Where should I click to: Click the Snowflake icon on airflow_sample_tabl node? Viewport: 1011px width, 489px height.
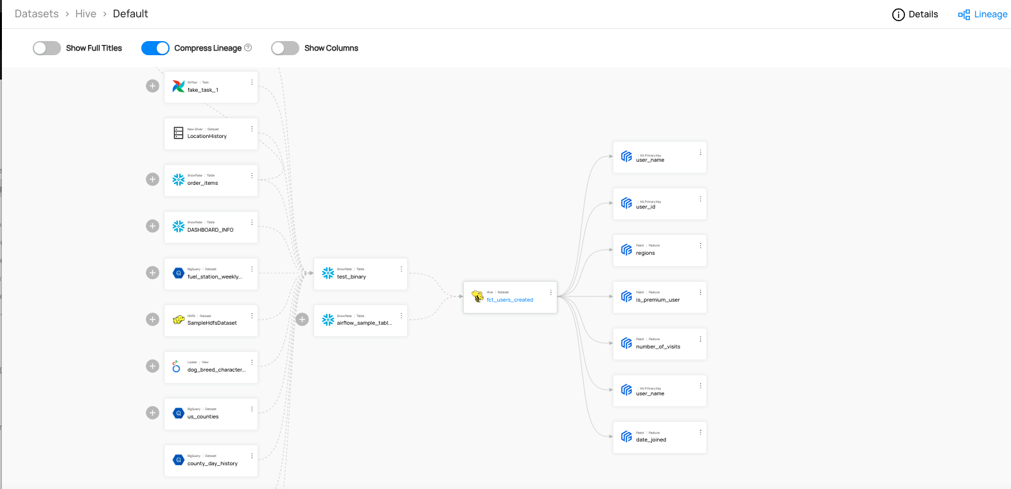pyautogui.click(x=328, y=320)
